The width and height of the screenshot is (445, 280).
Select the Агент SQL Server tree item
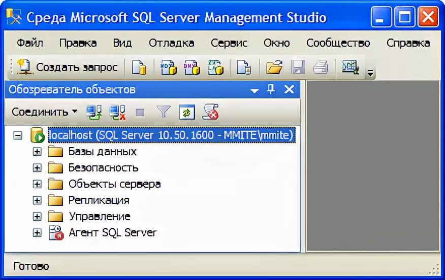pyautogui.click(x=113, y=233)
